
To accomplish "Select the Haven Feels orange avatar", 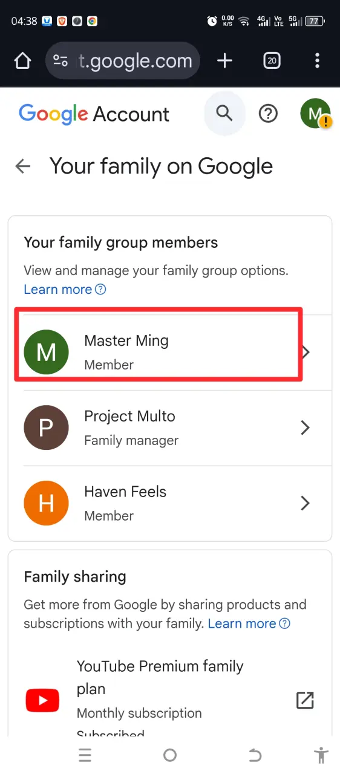I will click(46, 503).
